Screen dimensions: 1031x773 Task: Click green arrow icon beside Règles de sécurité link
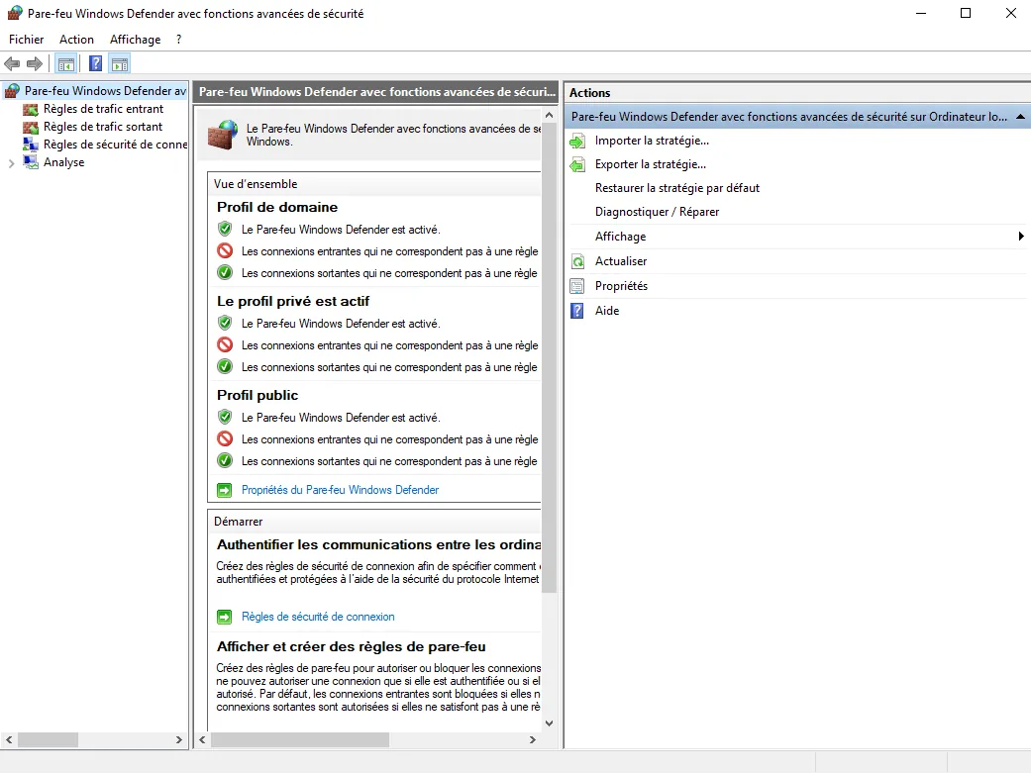pyautogui.click(x=224, y=618)
